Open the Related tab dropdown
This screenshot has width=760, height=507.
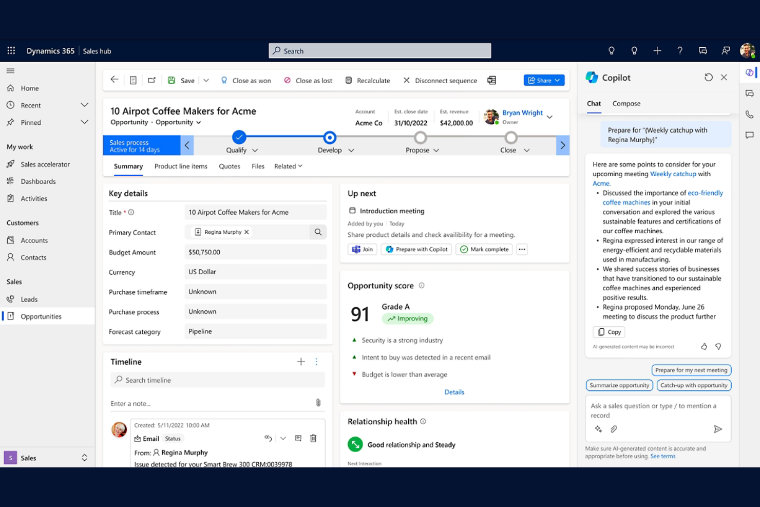[x=288, y=166]
